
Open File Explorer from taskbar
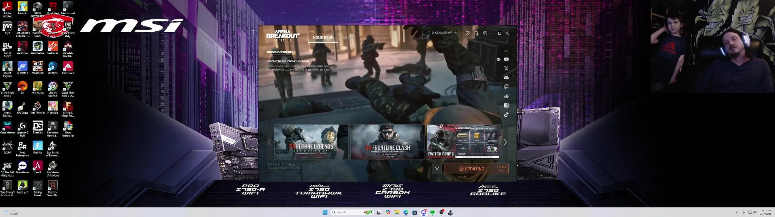(397, 212)
